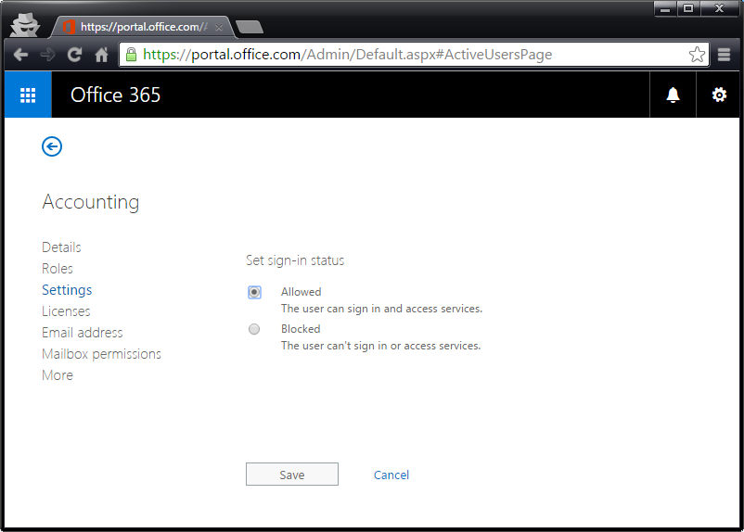Click the Office 365 title text
This screenshot has width=744, height=532.
coord(116,95)
